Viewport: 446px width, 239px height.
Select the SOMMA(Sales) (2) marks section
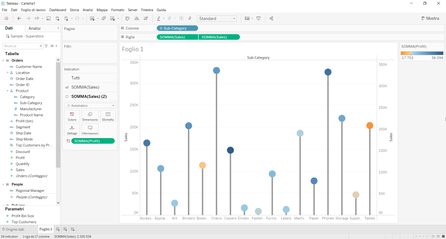click(x=88, y=96)
